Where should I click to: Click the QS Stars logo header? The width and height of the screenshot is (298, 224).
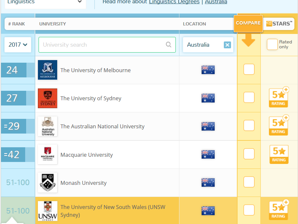279,24
